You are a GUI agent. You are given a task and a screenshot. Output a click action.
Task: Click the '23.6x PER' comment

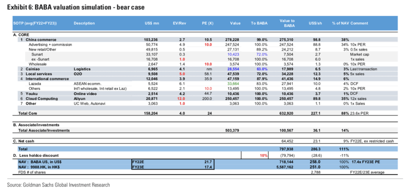coord(359,113)
